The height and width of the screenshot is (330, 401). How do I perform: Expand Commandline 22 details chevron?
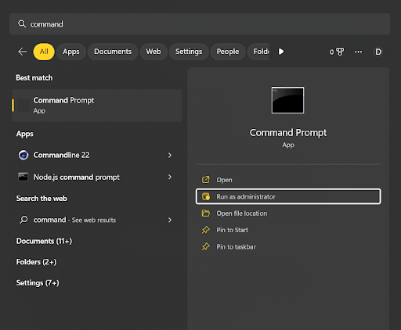(x=170, y=155)
